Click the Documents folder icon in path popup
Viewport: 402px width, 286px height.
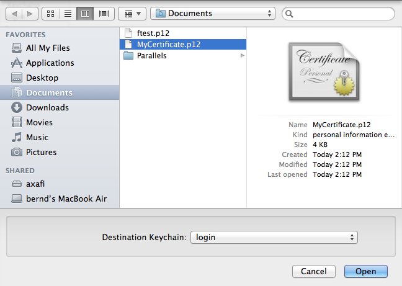161,13
